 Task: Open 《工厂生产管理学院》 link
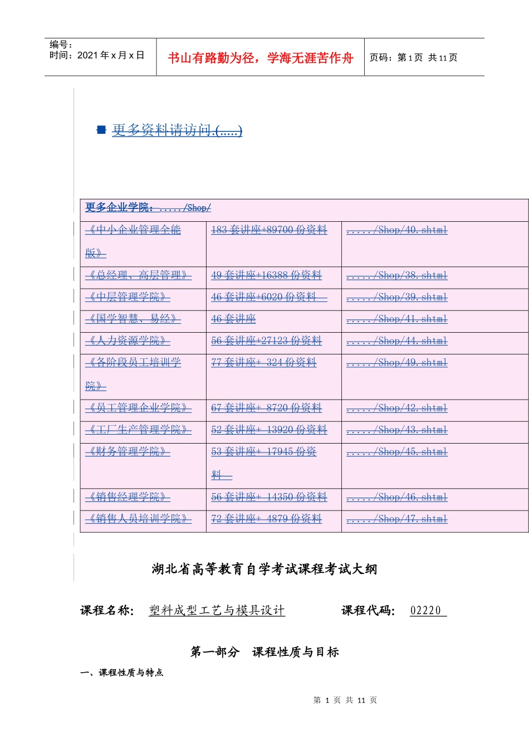point(138,430)
